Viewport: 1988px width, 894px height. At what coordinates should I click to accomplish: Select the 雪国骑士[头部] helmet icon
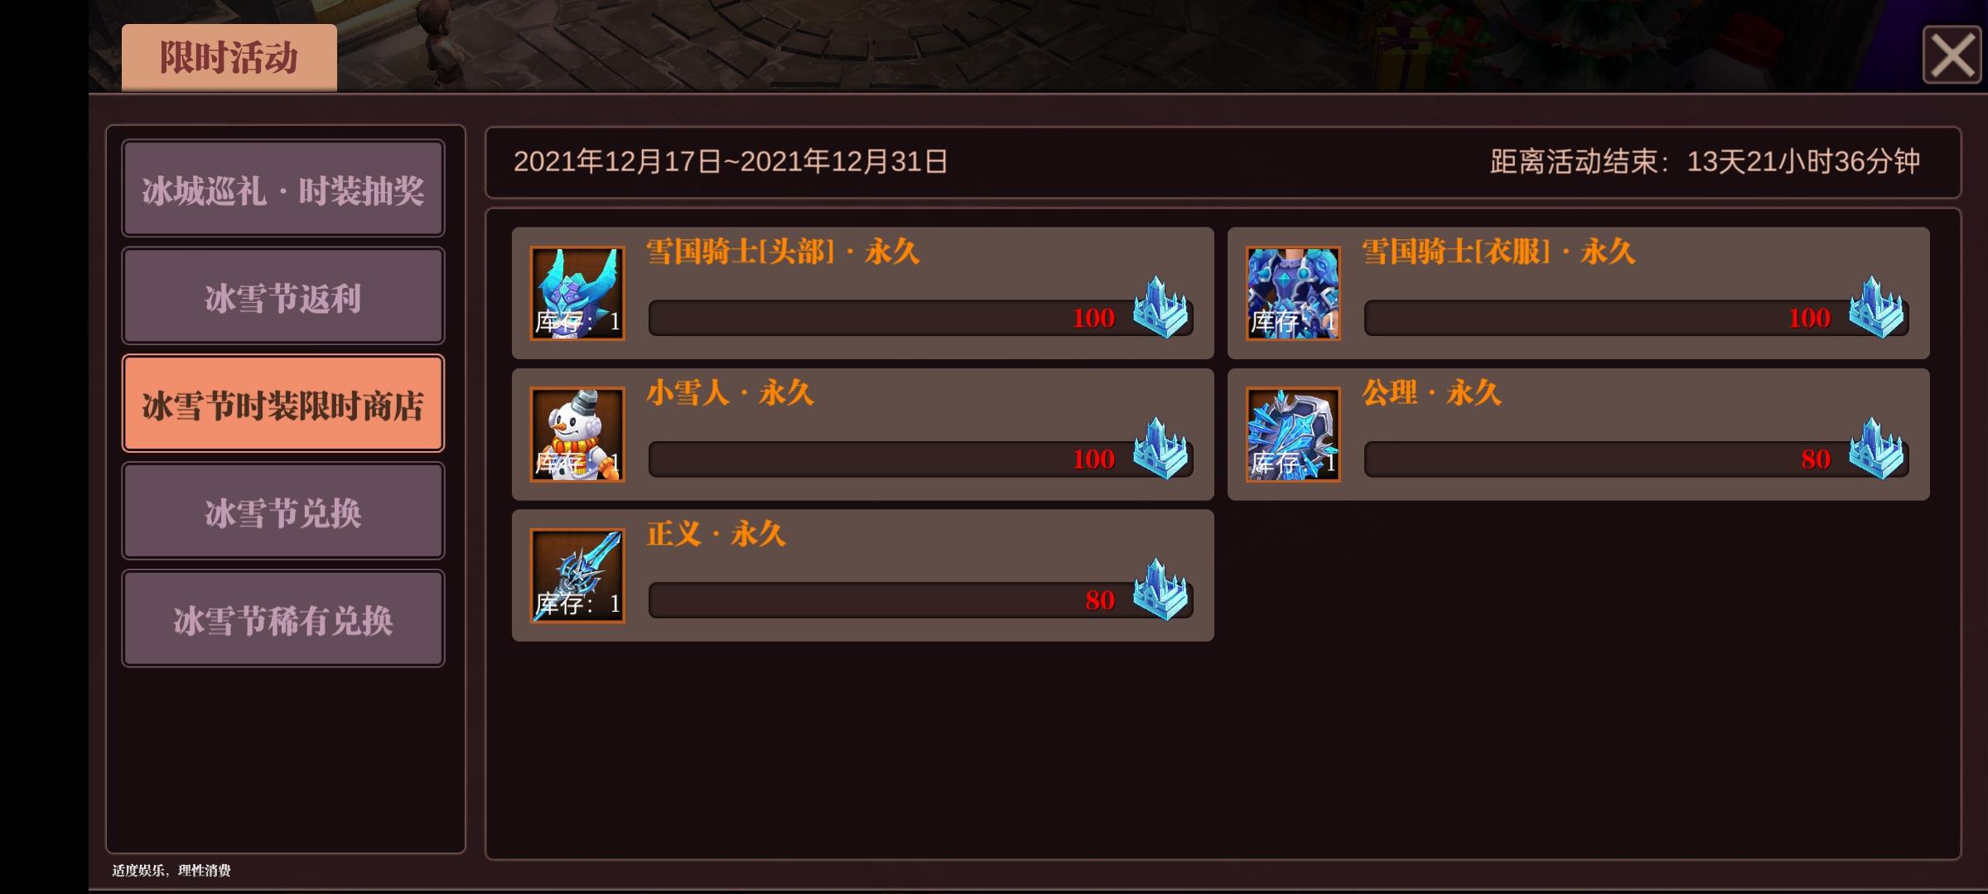pyautogui.click(x=577, y=293)
